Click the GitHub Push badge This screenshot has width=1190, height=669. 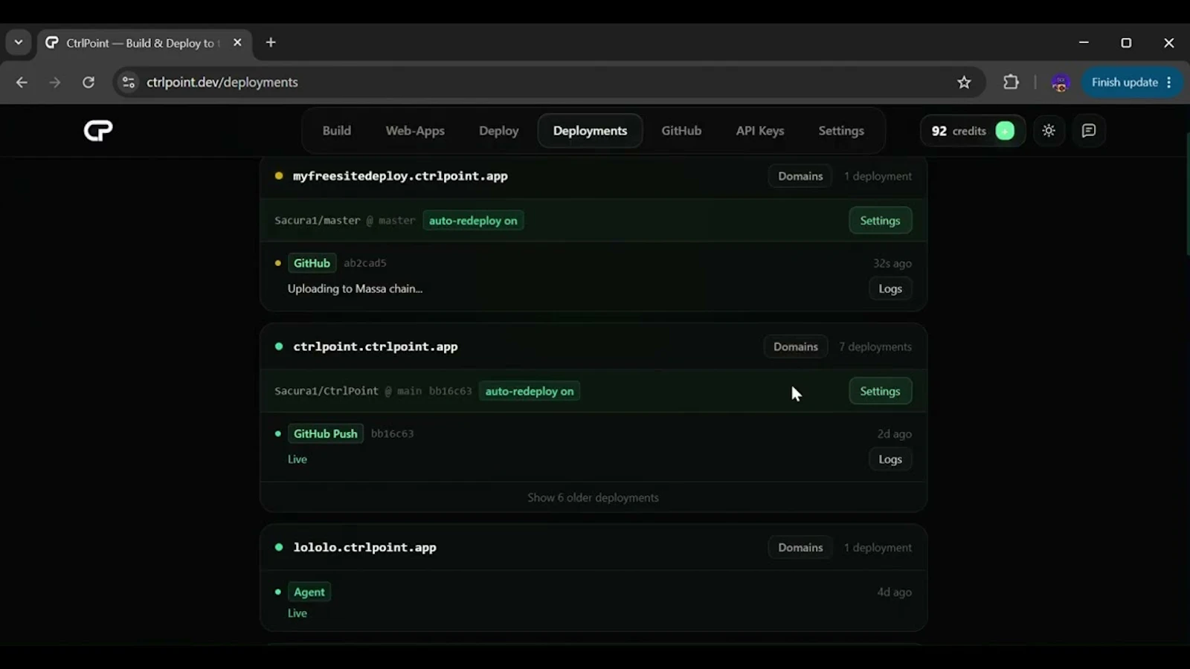325,433
